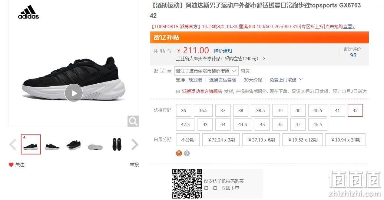Image resolution: width=384 pixels, height=200 pixels.
Task: Show previous thumbnails with left arrow
Action: click(x=13, y=144)
